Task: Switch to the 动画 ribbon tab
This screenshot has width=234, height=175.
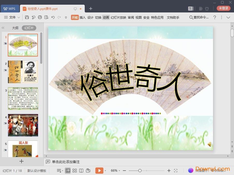Action: point(106,18)
